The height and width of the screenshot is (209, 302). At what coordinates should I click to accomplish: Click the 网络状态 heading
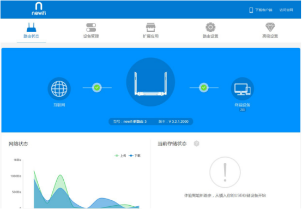[x=19, y=144]
